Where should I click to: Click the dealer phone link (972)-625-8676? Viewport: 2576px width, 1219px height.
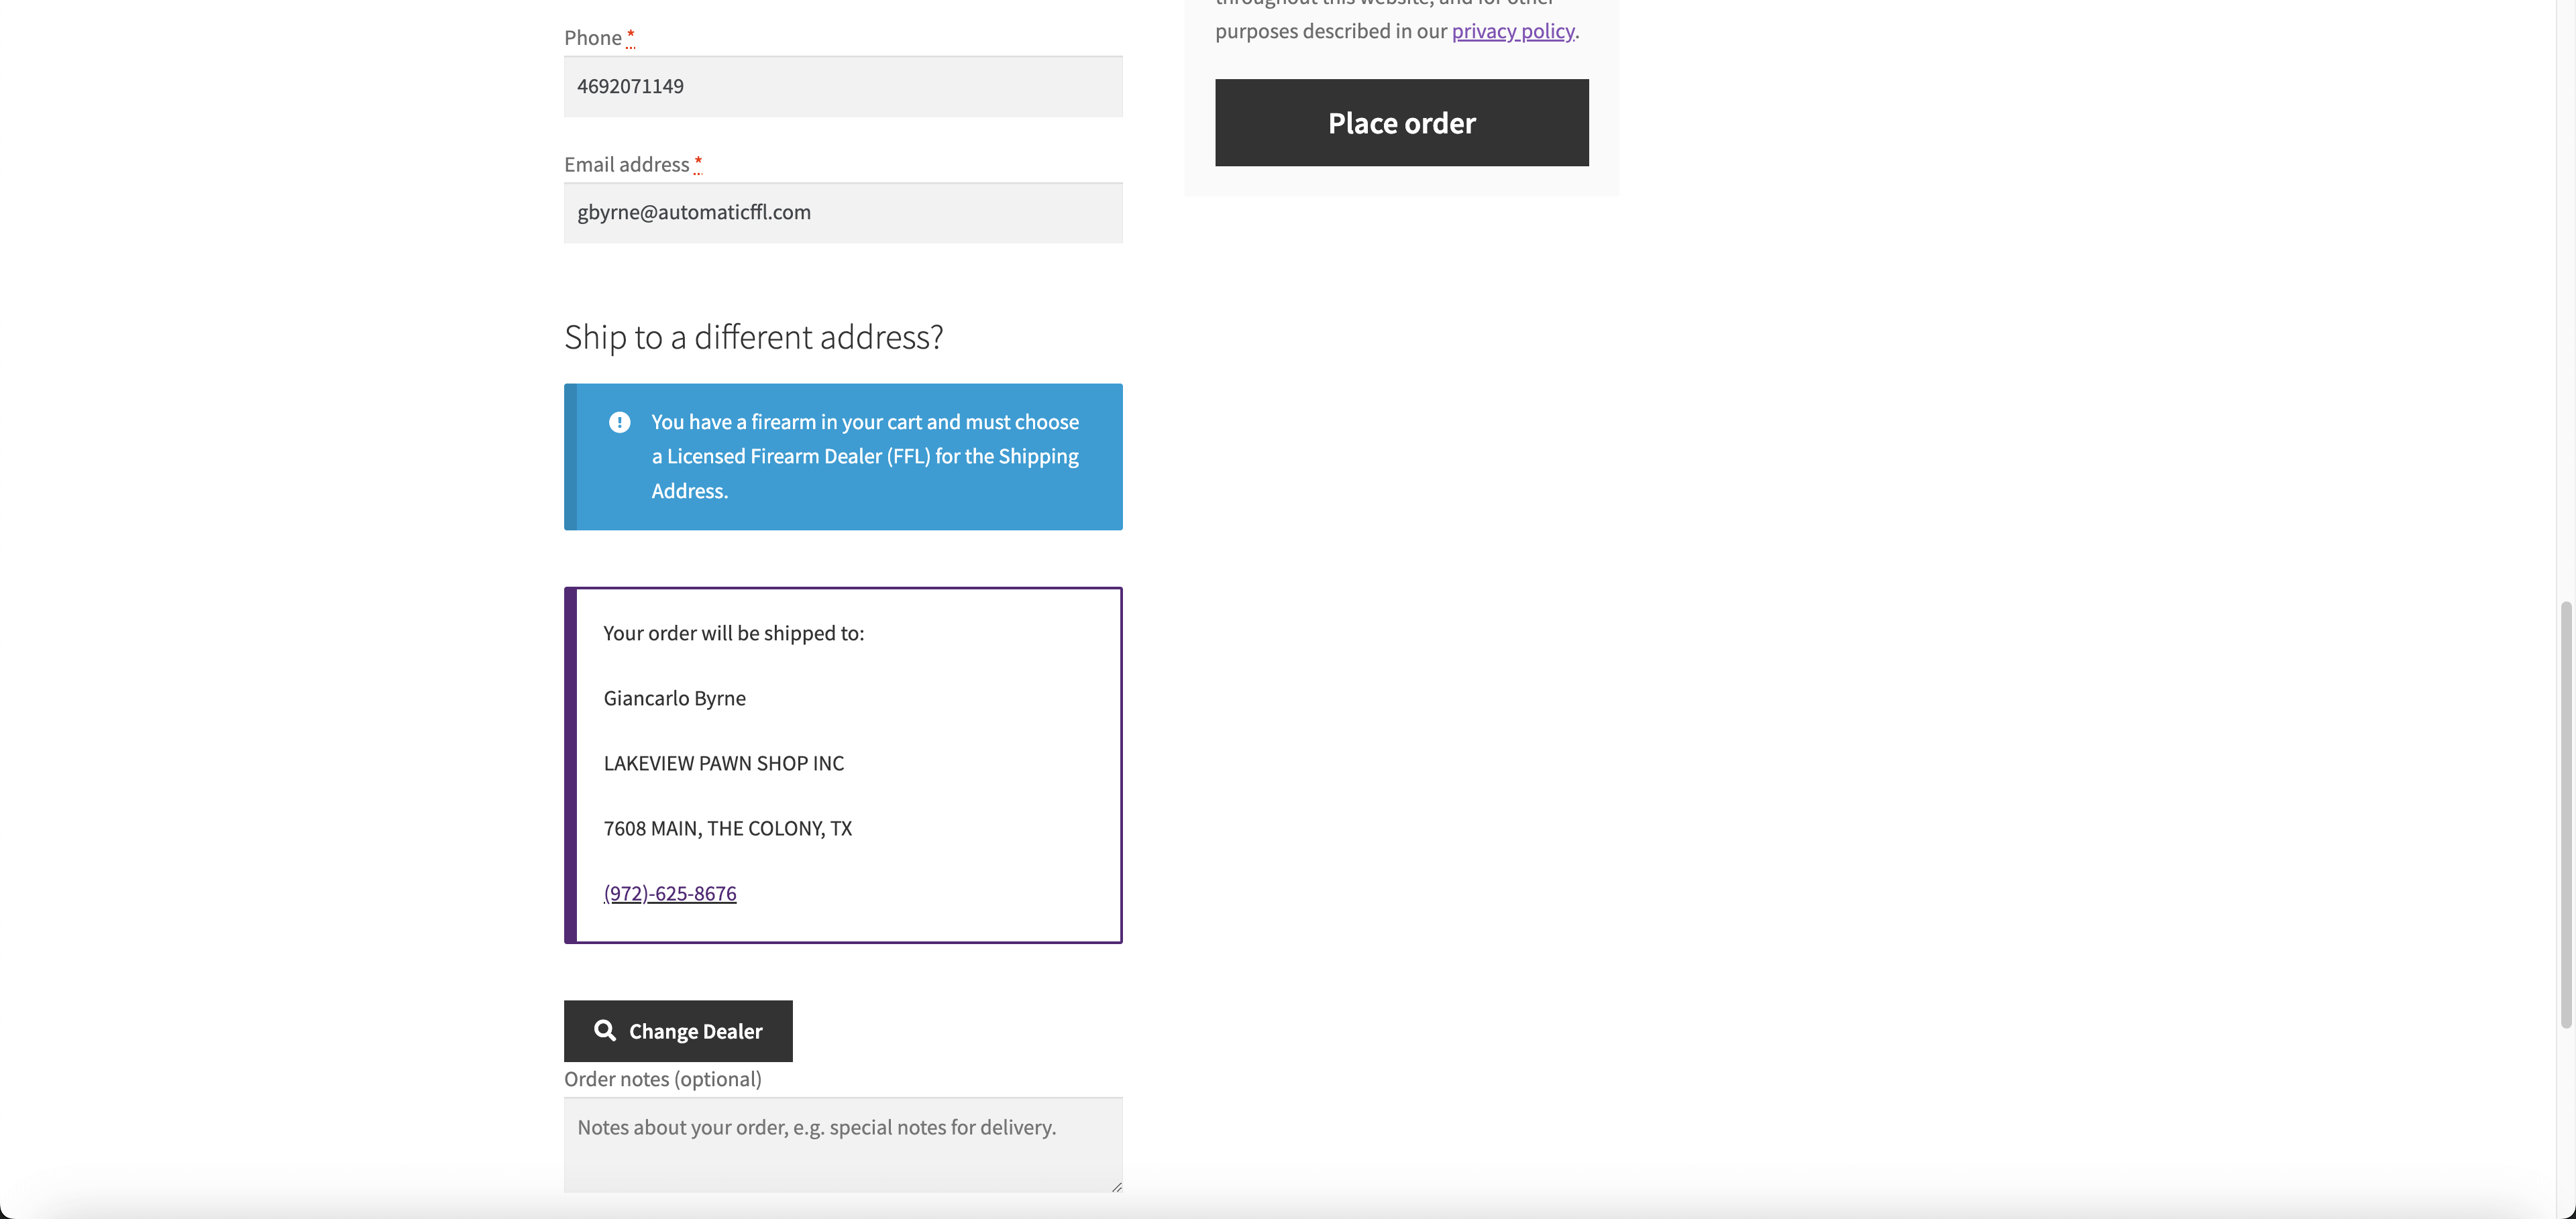click(669, 892)
